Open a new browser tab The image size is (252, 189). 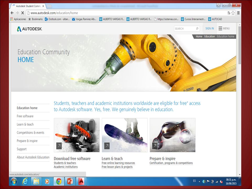(x=49, y=6)
